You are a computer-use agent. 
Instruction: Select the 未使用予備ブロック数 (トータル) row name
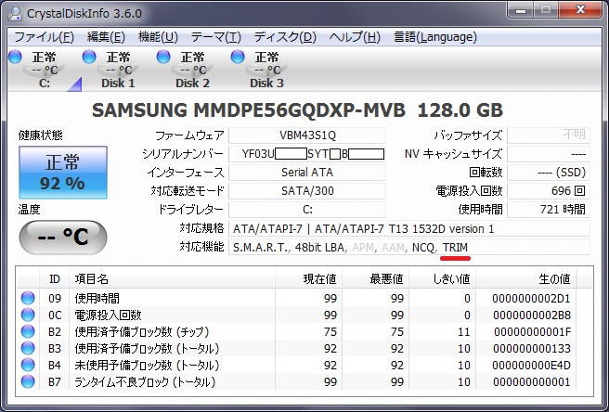[147, 365]
